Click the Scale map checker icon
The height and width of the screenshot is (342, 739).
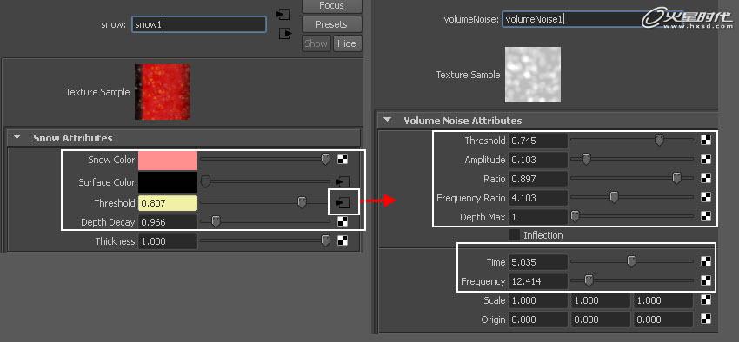pos(706,299)
